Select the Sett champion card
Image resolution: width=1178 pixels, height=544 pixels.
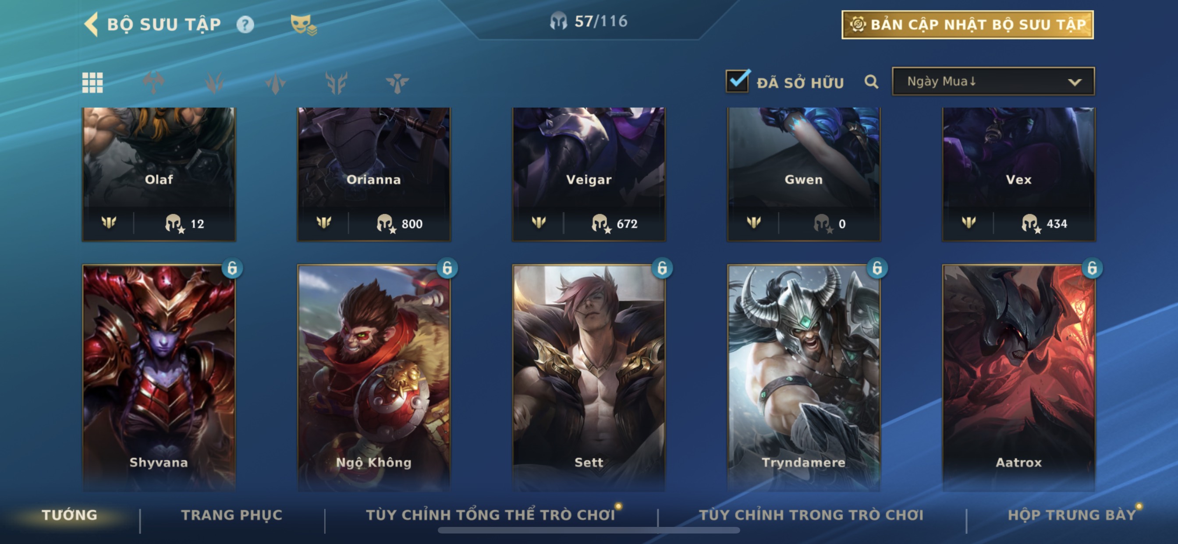point(589,378)
